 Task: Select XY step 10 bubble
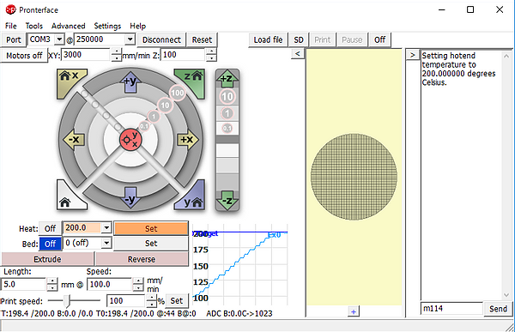pyautogui.click(x=165, y=105)
